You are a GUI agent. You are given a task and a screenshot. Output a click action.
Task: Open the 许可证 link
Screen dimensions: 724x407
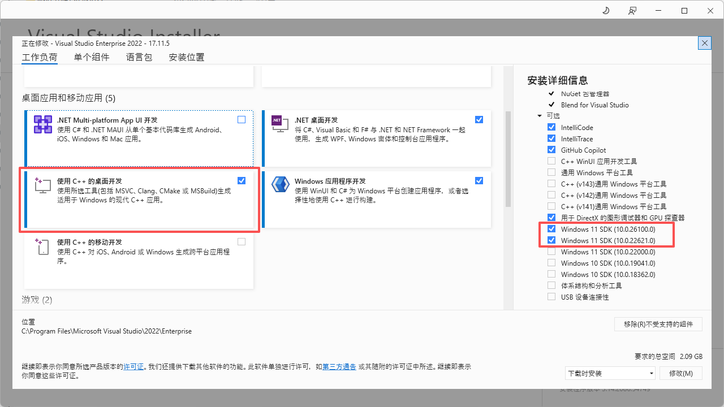pos(134,366)
